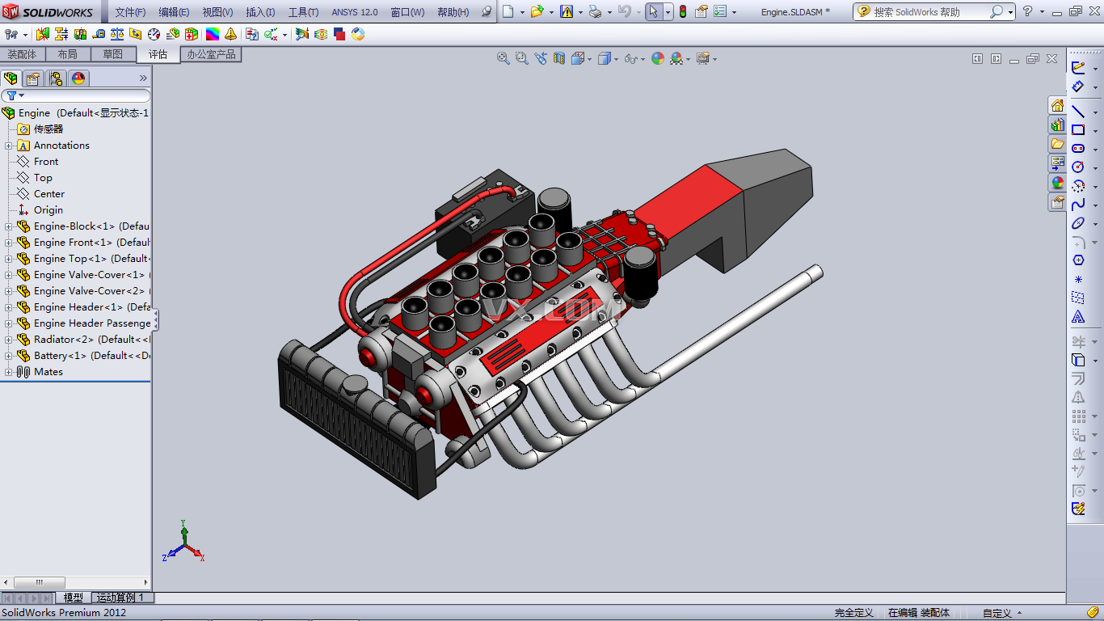Select the Line sketch tool
The image size is (1104, 621).
1078,111
